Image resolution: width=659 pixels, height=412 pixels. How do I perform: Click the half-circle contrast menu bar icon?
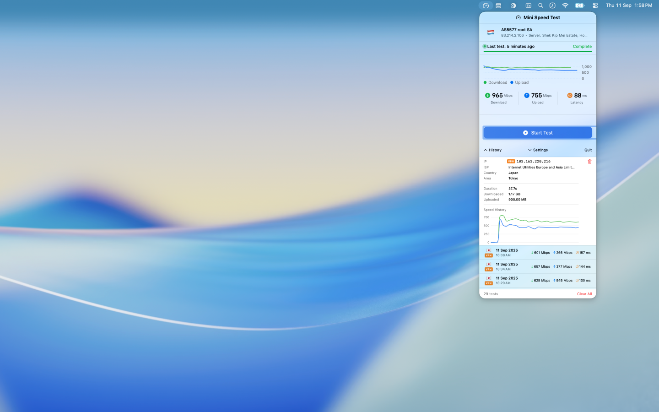click(x=513, y=5)
